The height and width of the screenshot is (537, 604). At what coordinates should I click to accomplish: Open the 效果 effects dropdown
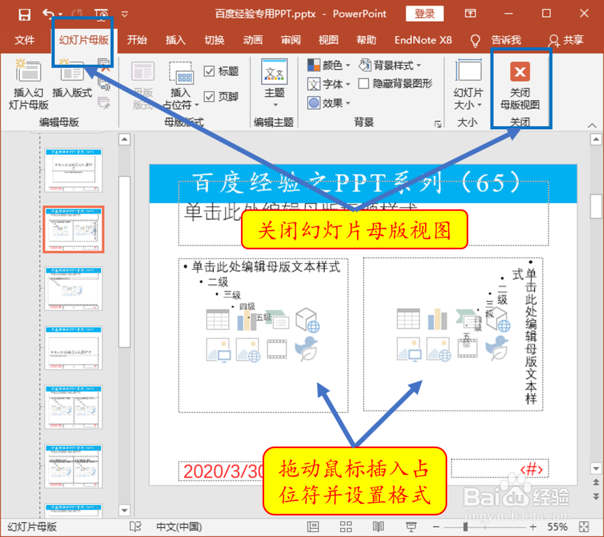(329, 103)
